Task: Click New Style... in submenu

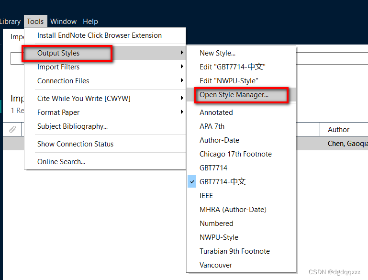Action: [x=241, y=53]
